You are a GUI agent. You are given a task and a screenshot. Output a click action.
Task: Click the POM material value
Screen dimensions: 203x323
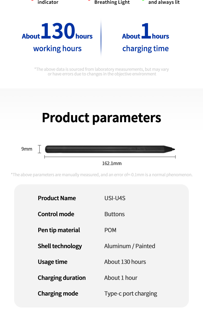click(x=110, y=230)
